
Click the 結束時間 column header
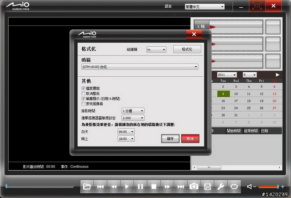[x=251, y=131]
